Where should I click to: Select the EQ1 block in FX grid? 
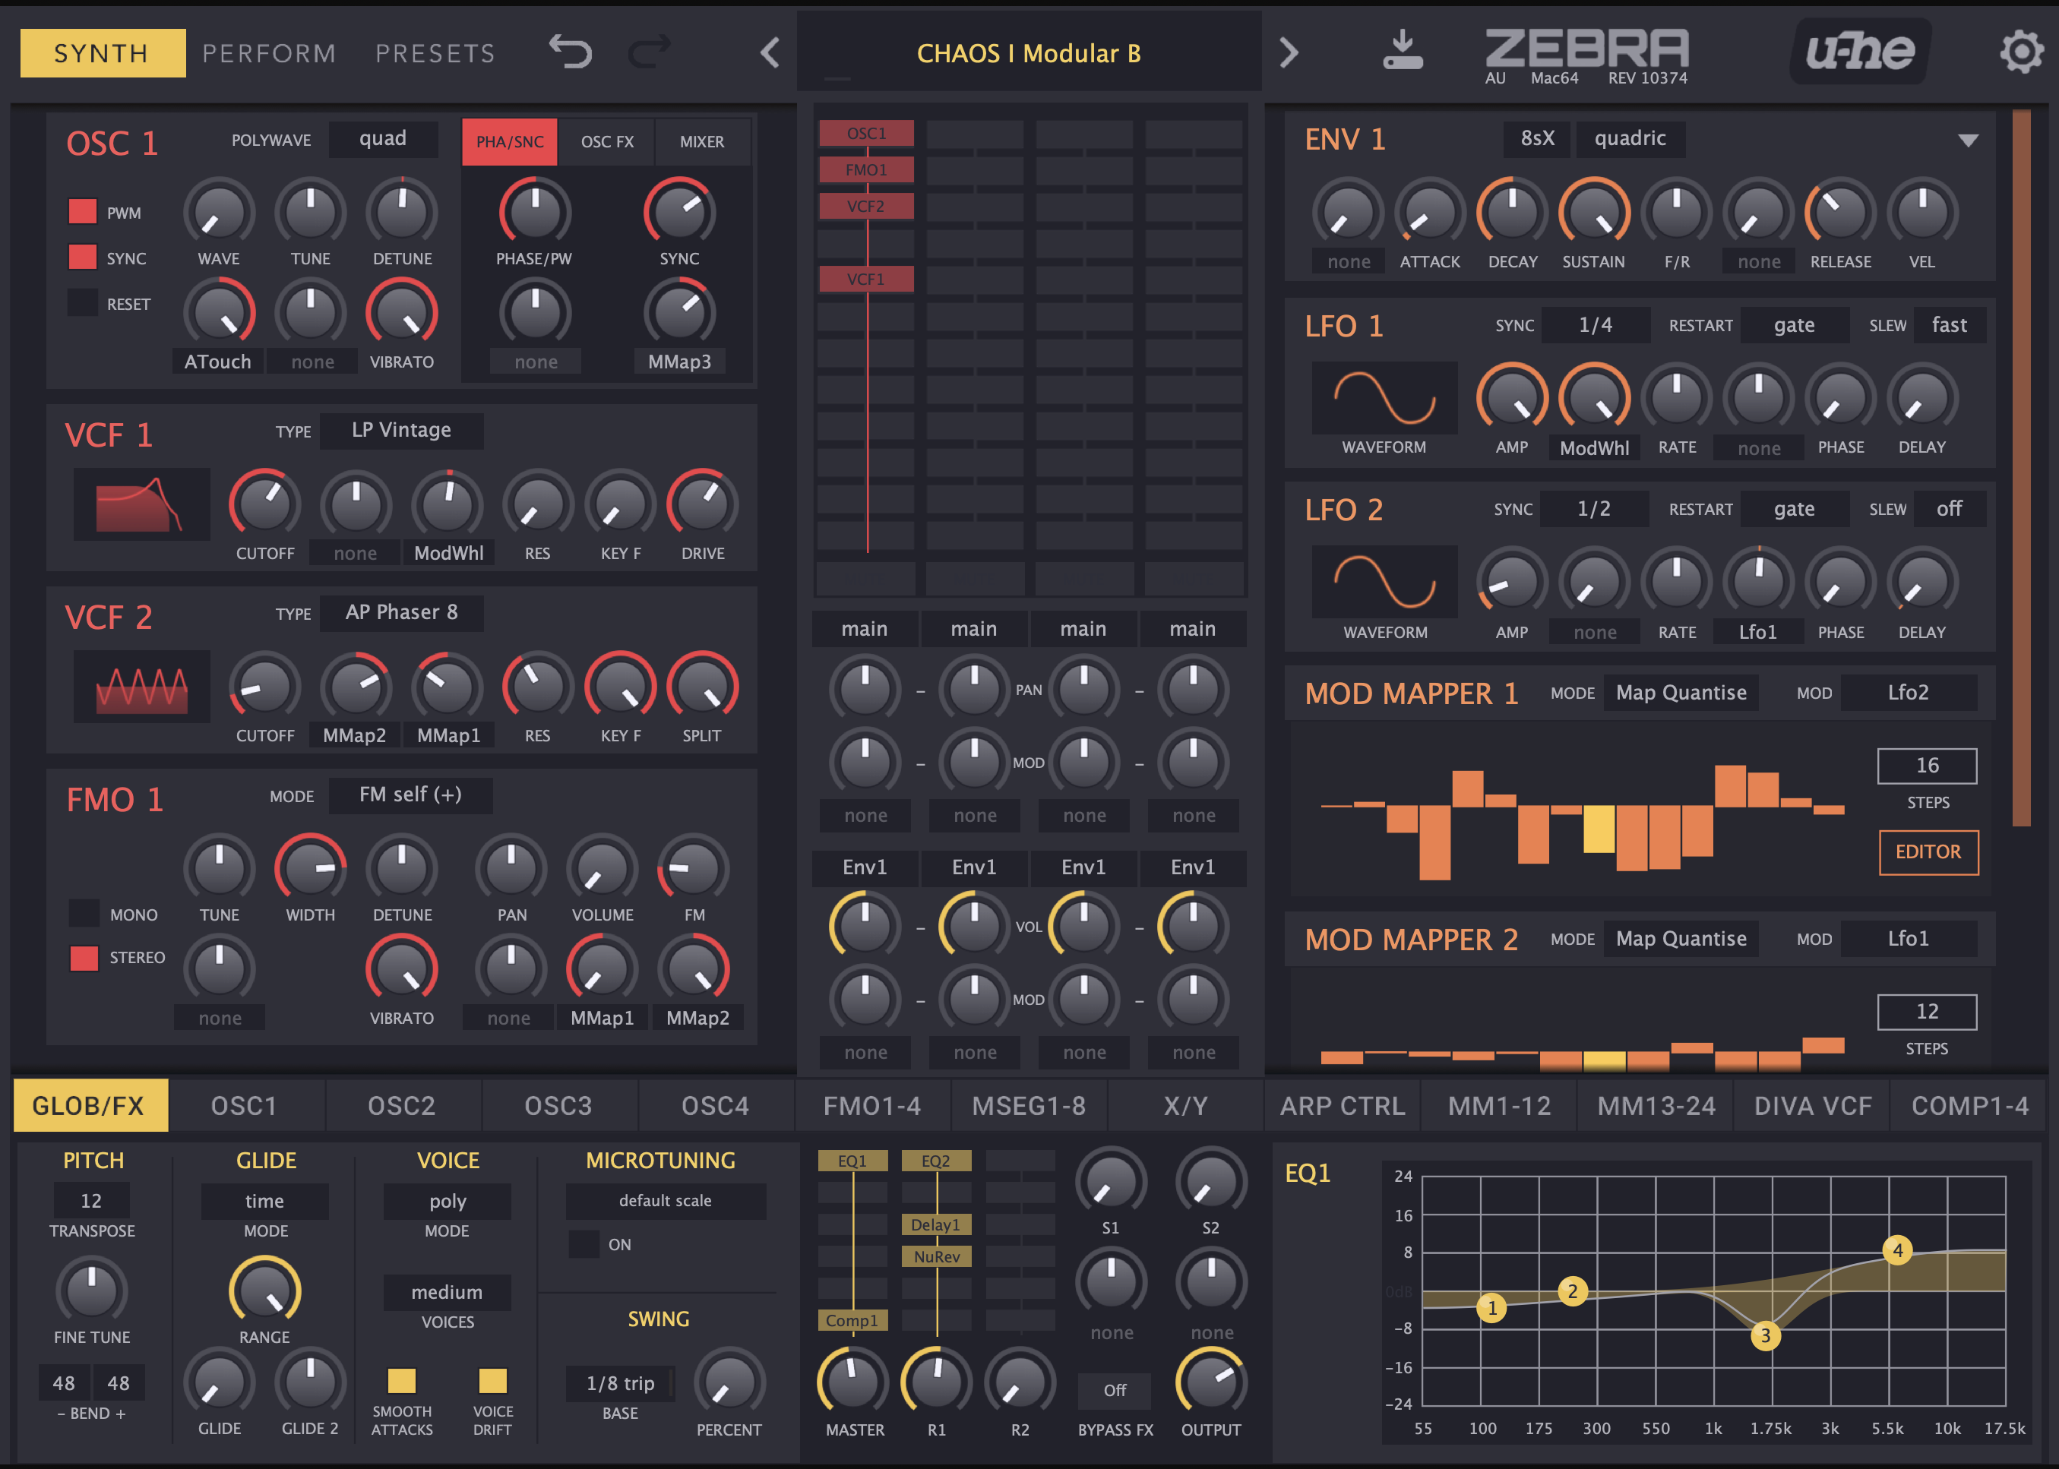point(852,1161)
